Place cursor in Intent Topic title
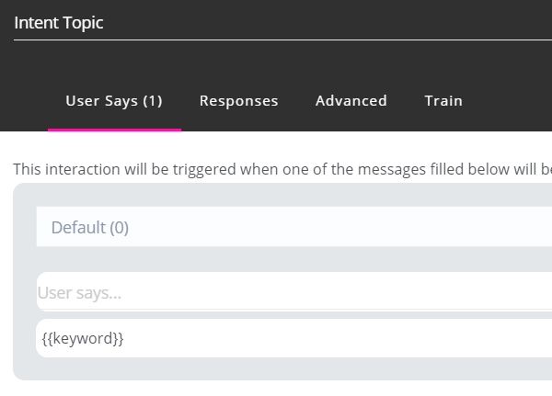 (x=59, y=24)
